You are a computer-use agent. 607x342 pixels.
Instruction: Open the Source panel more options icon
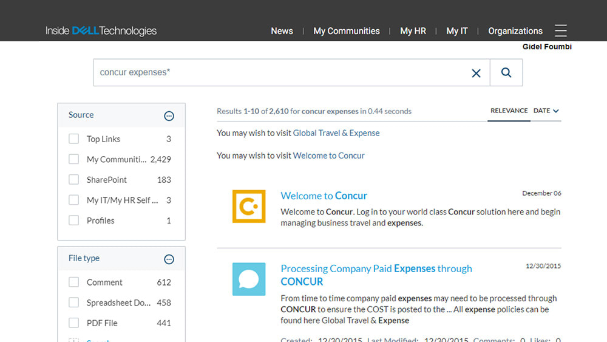pyautogui.click(x=169, y=116)
